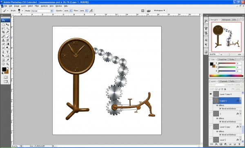245x148 pixels.
Task: Select the Eyedropper tool
Action: click(x=7, y=60)
